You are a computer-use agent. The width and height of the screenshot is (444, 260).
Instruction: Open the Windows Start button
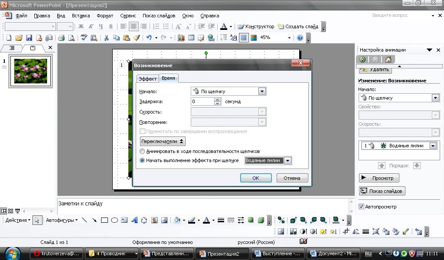[13, 253]
